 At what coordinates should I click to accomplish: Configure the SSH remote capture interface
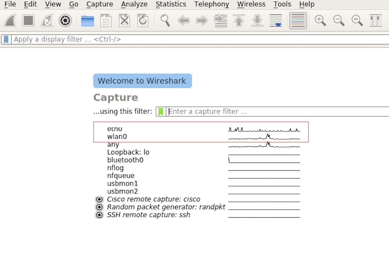tap(99, 215)
